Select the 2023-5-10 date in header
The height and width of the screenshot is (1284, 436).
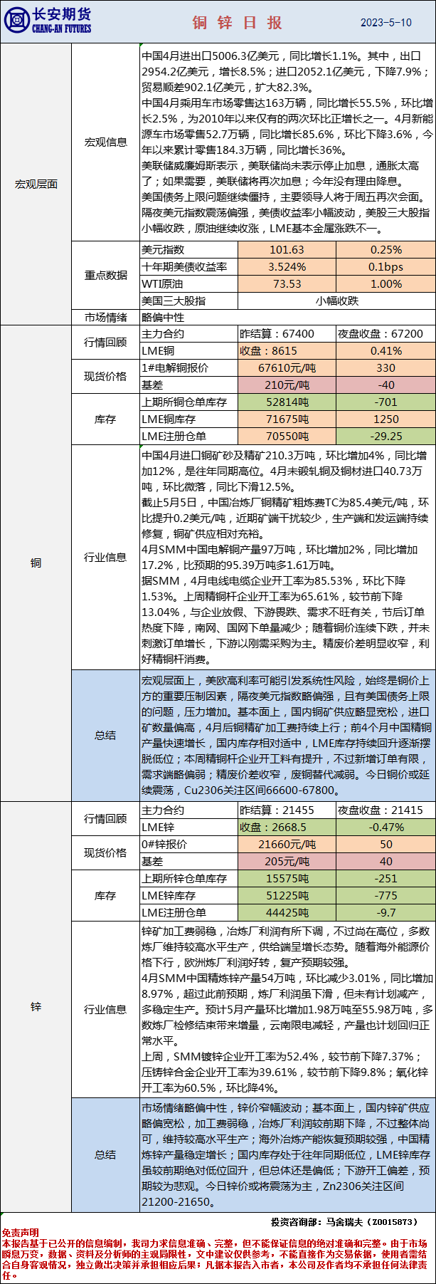coord(386,23)
